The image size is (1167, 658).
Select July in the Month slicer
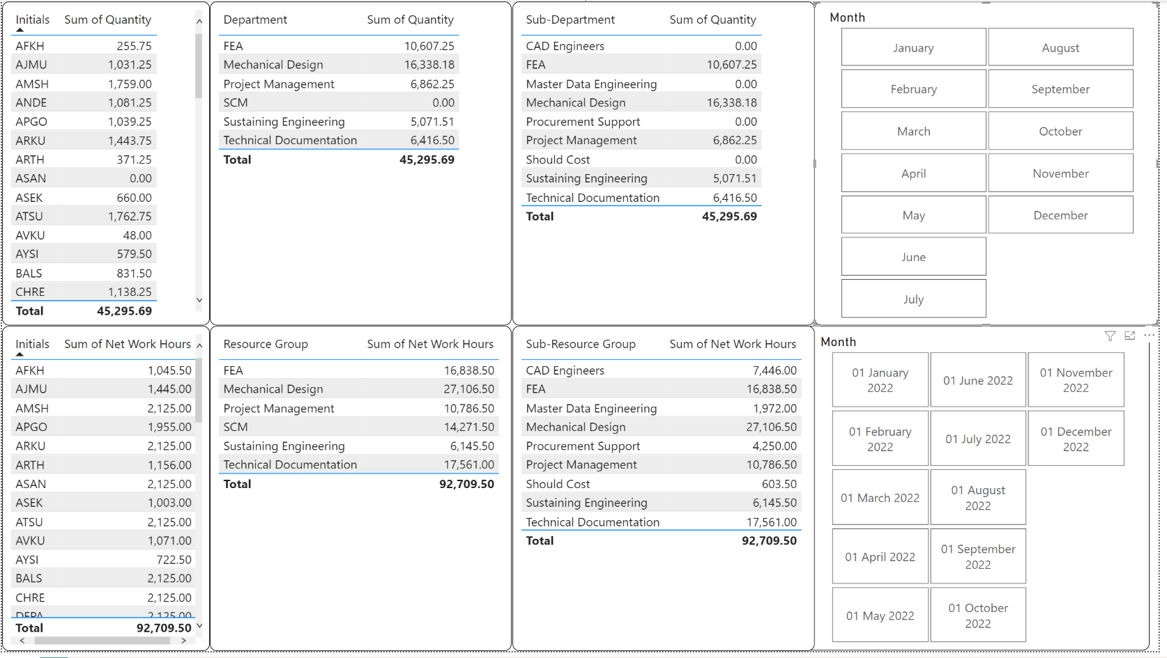coord(913,299)
